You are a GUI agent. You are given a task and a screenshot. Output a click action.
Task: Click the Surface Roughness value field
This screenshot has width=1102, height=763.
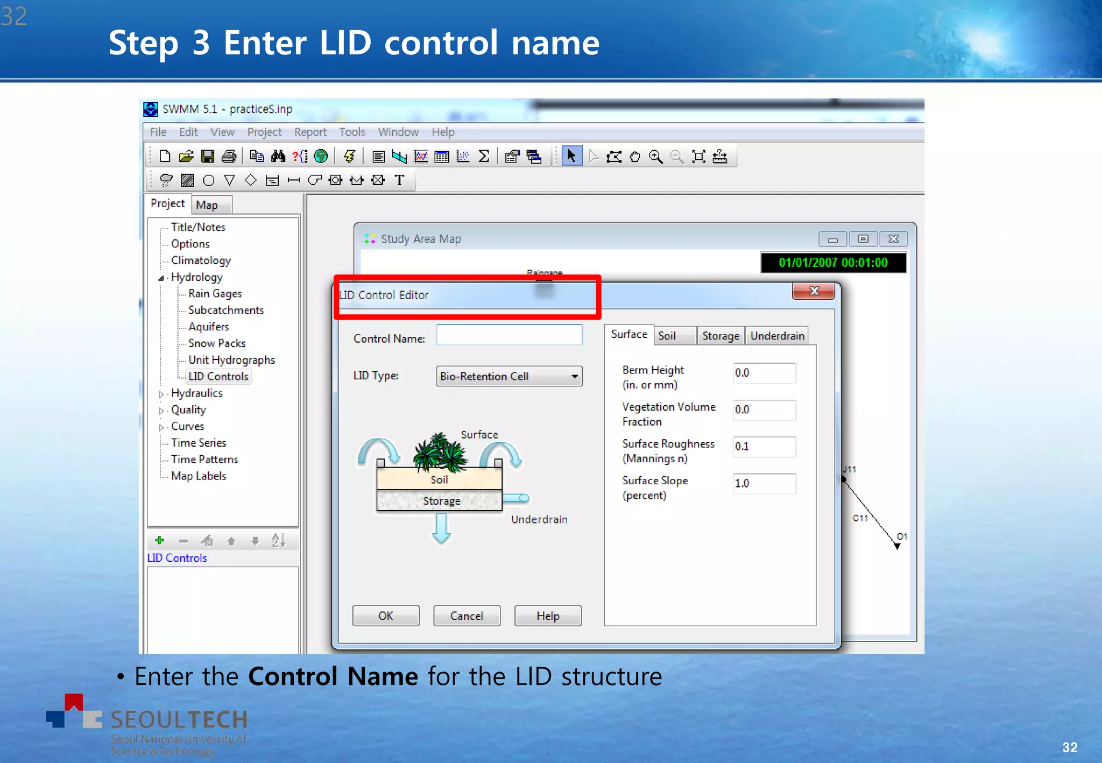coord(764,447)
